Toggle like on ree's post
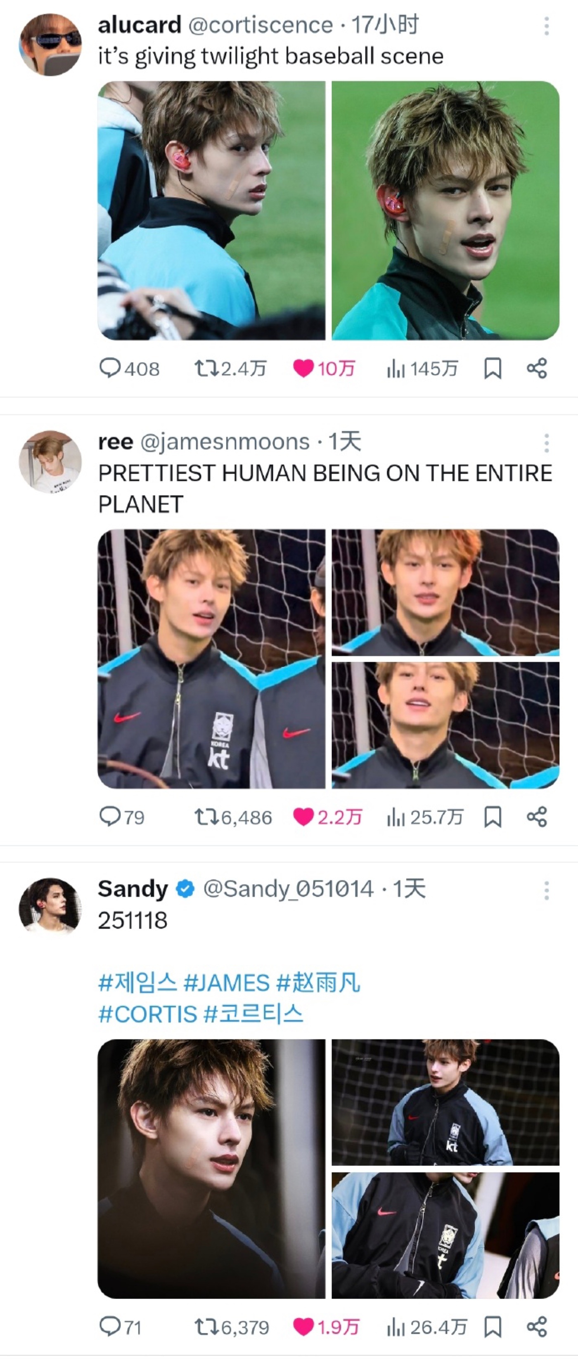The height and width of the screenshot is (1365, 578). coord(304,817)
